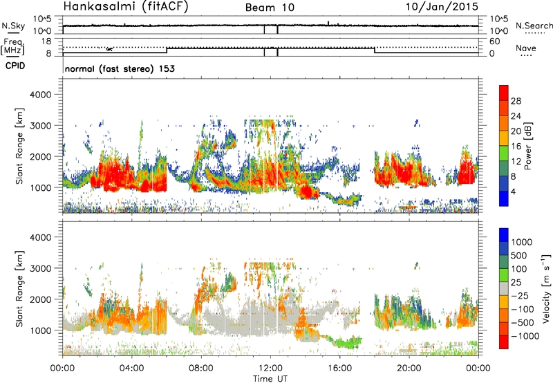Click the Power [dB] colorbar label

[x=527, y=146]
